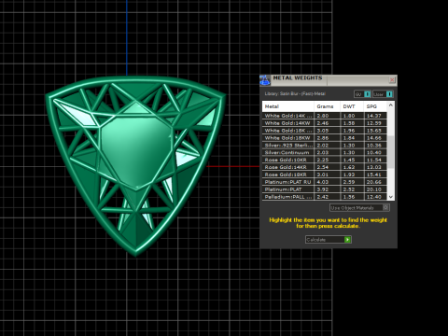Select the White Gold:14KW row

(x=325, y=123)
